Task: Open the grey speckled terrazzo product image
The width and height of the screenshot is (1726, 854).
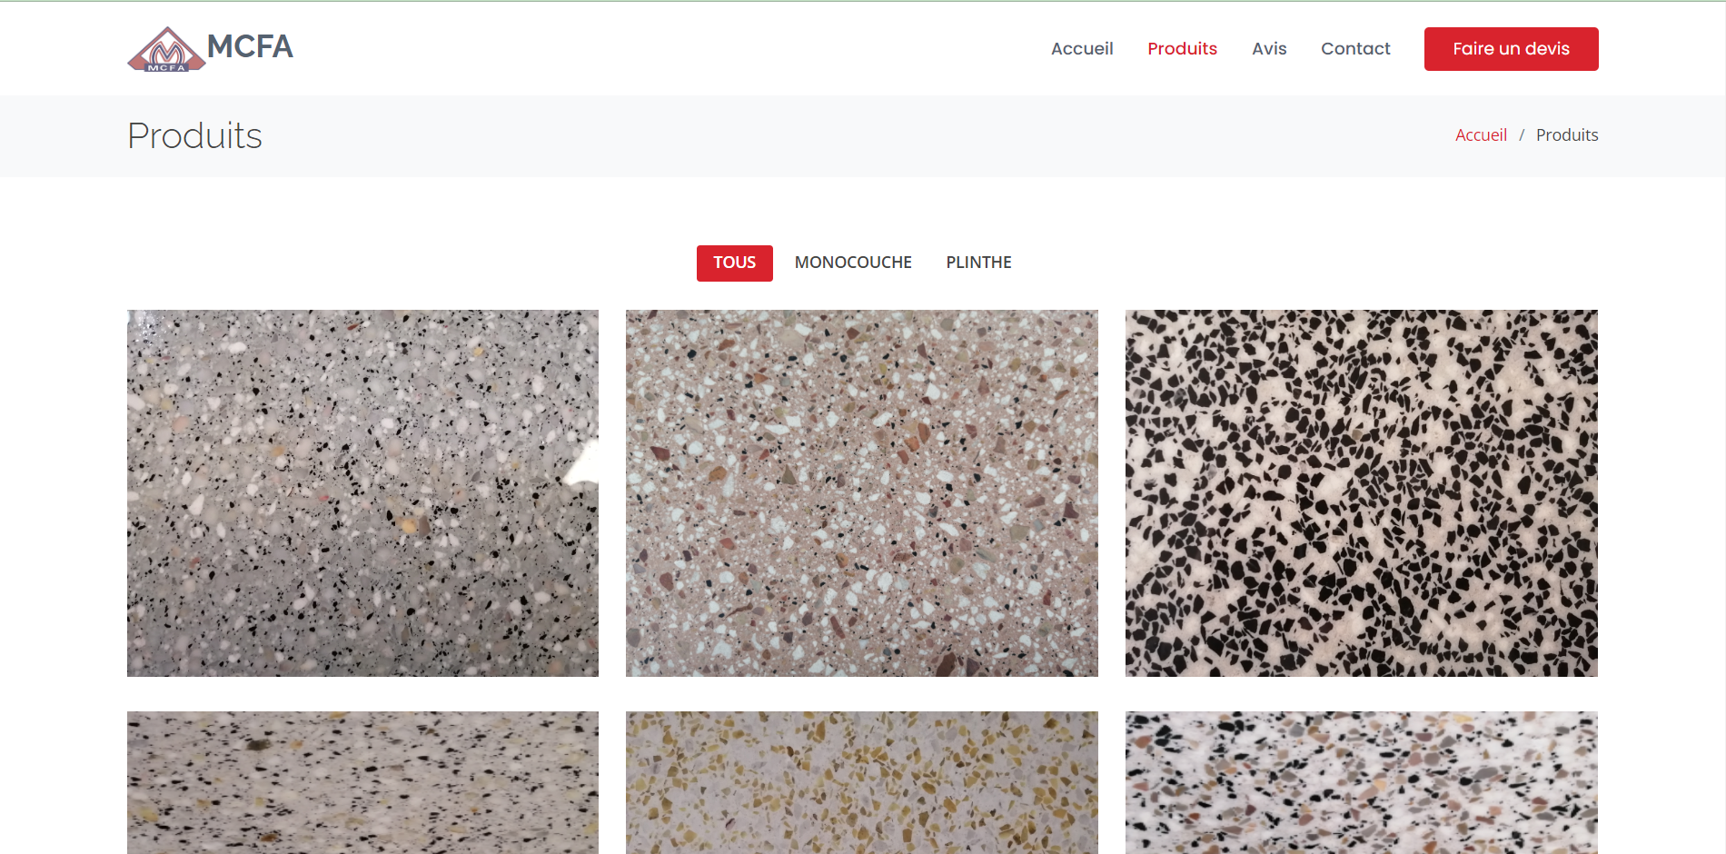Action: click(362, 493)
